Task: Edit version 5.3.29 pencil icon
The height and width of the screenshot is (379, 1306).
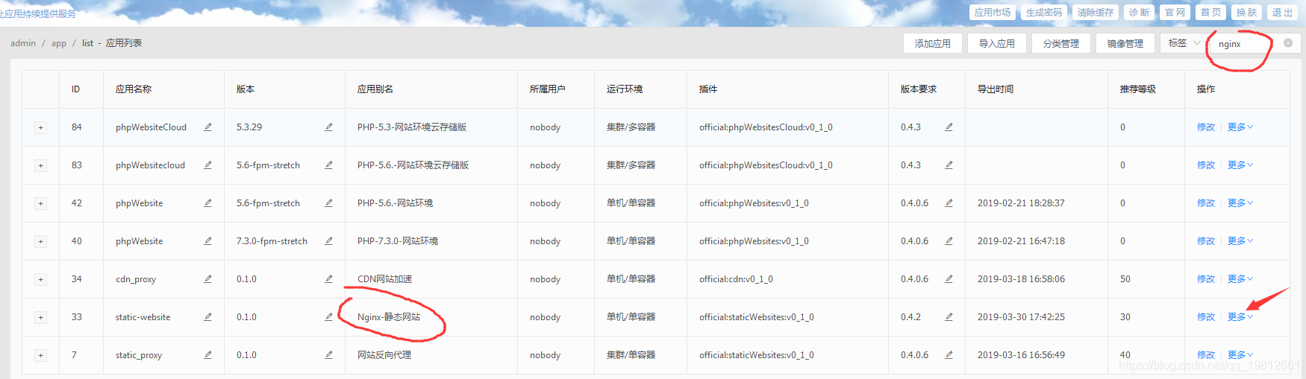Action: click(x=328, y=127)
